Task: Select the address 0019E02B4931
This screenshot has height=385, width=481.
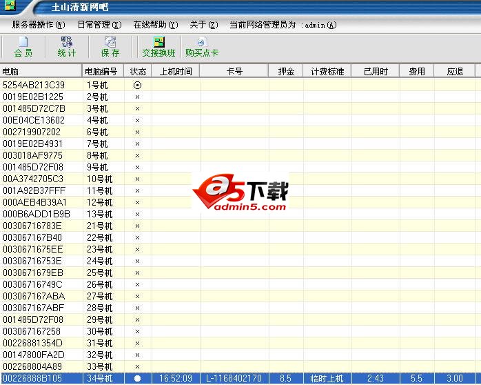Action: 32,144
